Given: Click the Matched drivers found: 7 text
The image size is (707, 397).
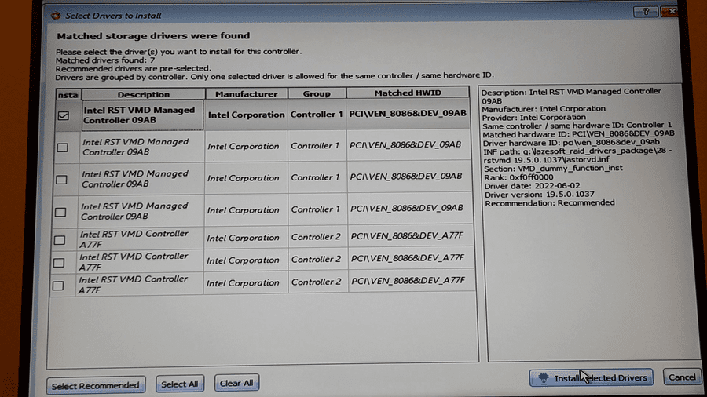Looking at the screenshot, I should [105, 60].
